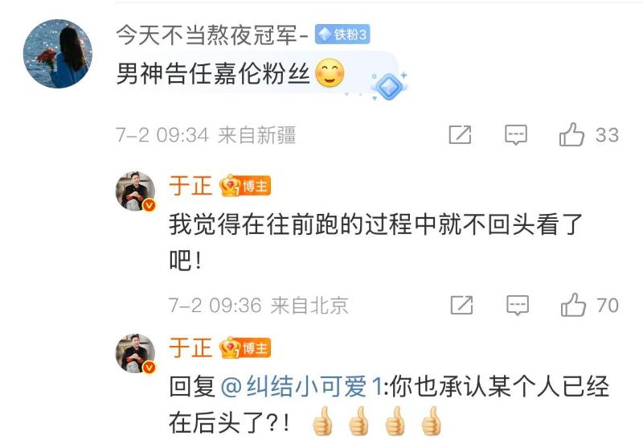
Task: Open the @纠结小可爱1 mention link
Action: [301, 386]
